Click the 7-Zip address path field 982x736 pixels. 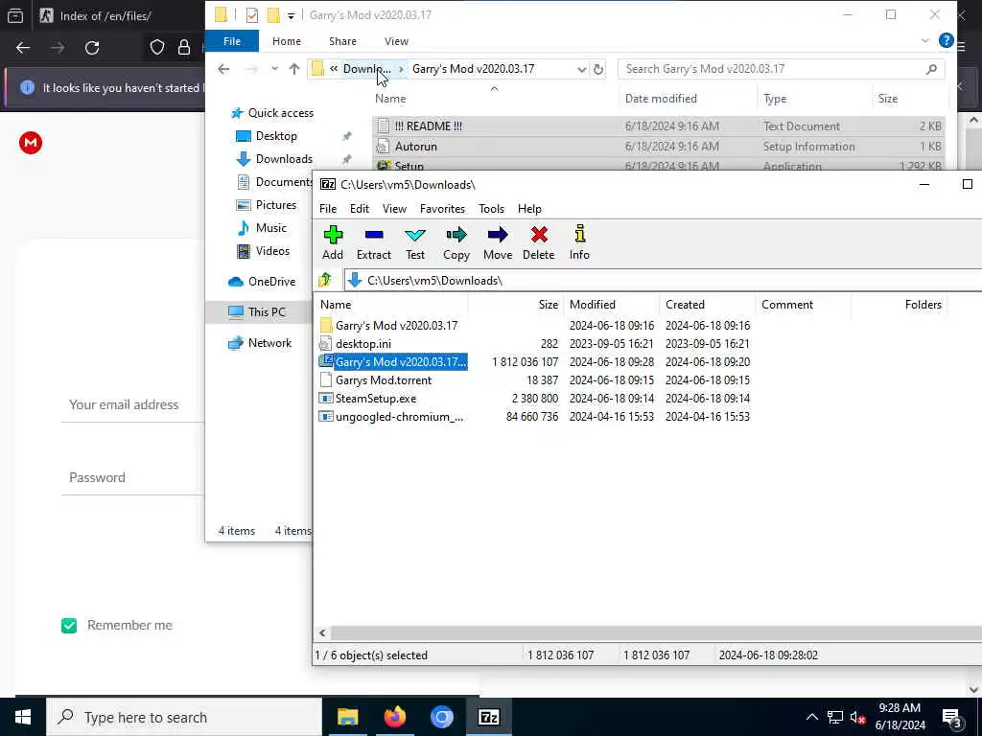click(x=664, y=281)
